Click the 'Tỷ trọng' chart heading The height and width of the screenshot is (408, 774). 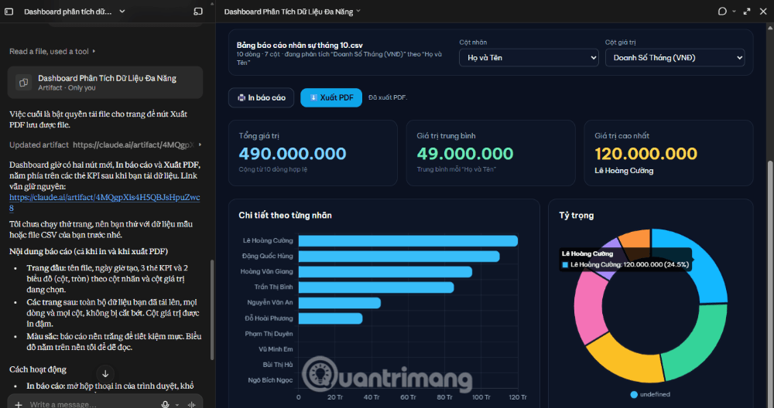(x=576, y=216)
